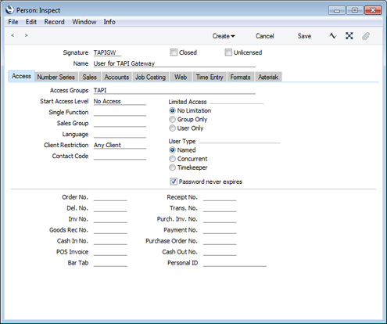Viewport: 387px width, 324px height.
Task: Choose Concurrent user type
Action: [x=172, y=159]
